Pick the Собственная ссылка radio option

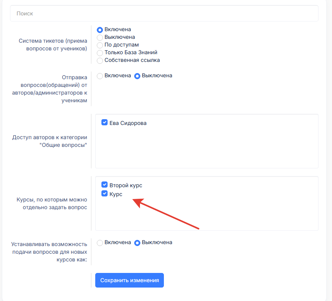click(100, 60)
